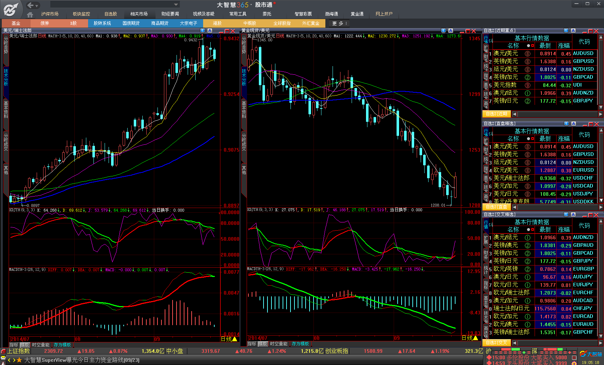Open the 板块监控 menu

pyautogui.click(x=81, y=14)
